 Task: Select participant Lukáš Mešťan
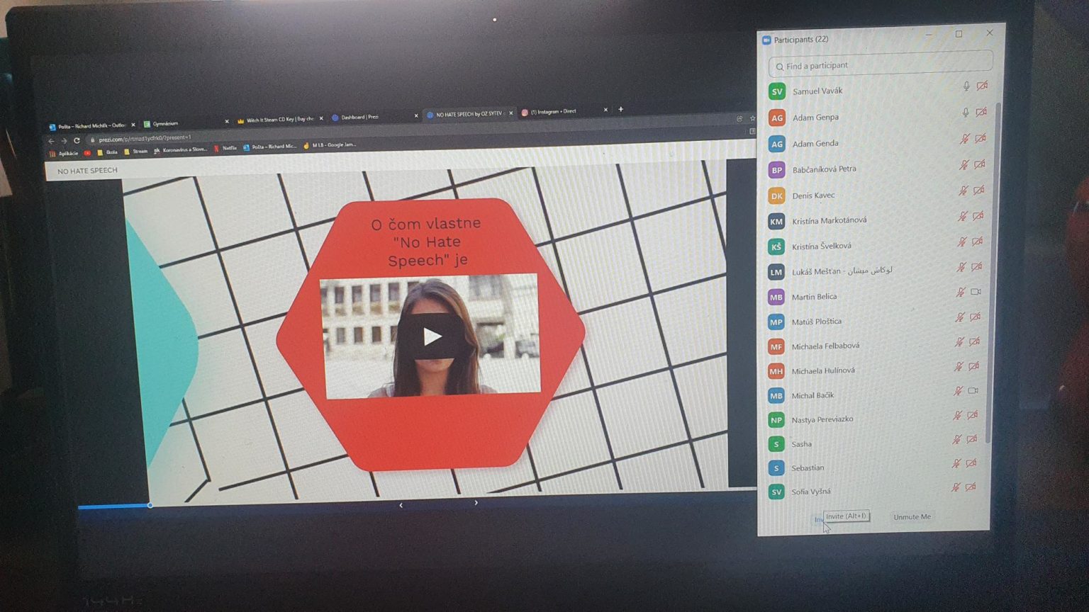click(876, 271)
